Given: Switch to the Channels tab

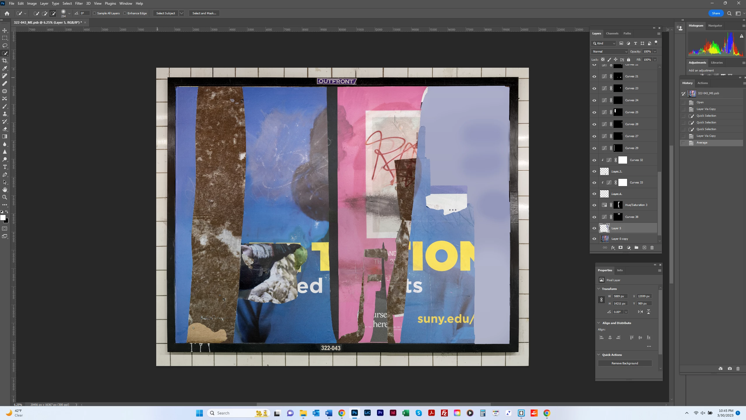Looking at the screenshot, I should pos(612,33).
